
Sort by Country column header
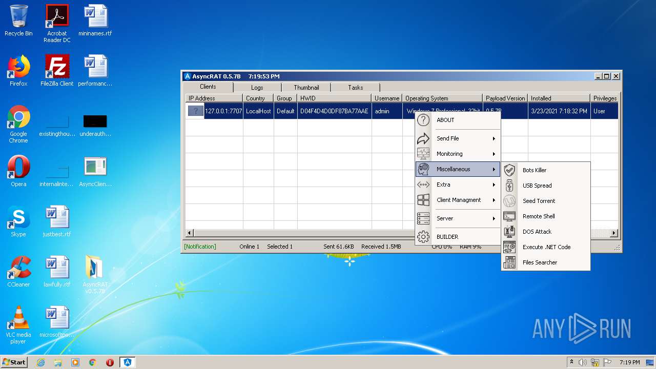(x=258, y=98)
